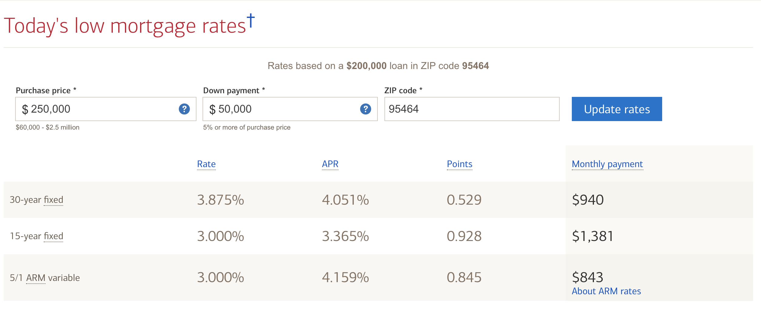Click the 'Today's low mortgage rates' heading
The width and height of the screenshot is (761, 310).
125,26
